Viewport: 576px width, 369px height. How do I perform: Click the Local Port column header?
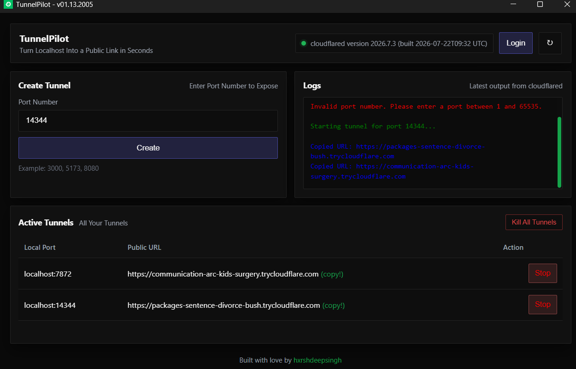pyautogui.click(x=40, y=248)
